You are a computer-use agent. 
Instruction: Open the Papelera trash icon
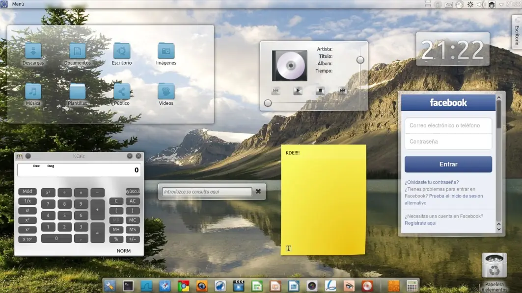[x=494, y=266]
